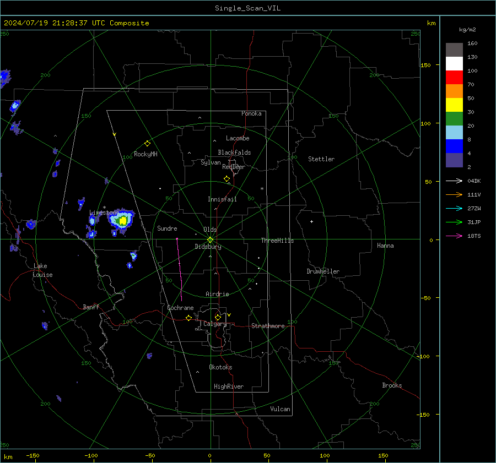Click the Okotoks town label
496x463 pixels.
(x=220, y=367)
